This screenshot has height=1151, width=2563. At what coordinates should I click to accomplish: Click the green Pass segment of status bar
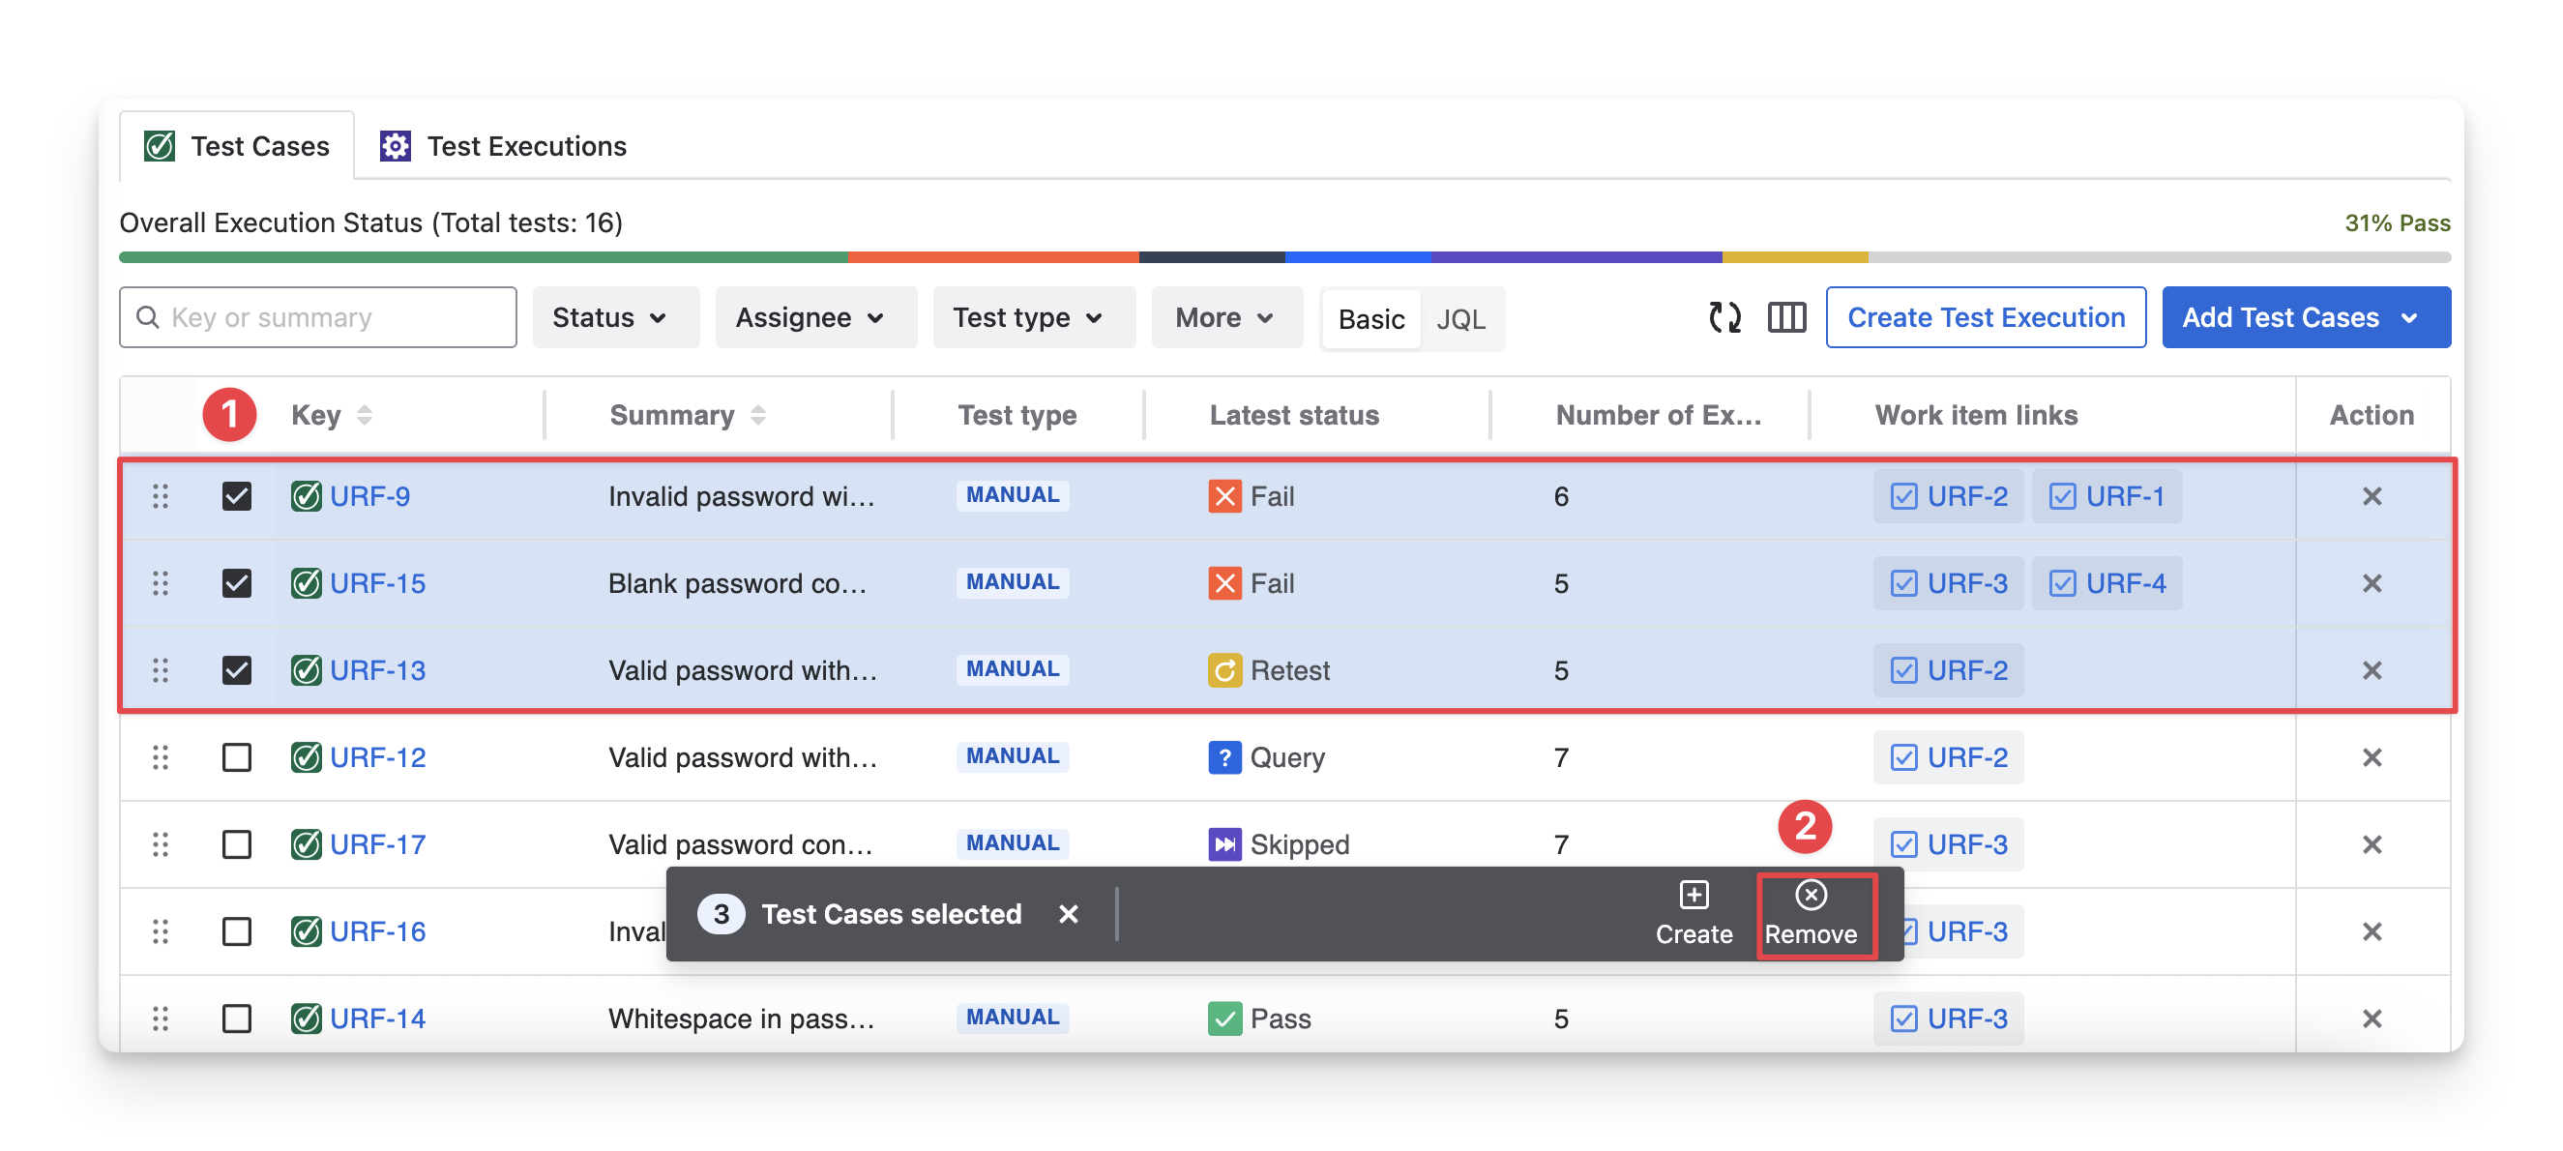tap(483, 257)
